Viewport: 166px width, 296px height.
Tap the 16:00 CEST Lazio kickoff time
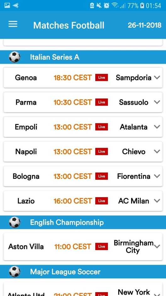point(73,201)
